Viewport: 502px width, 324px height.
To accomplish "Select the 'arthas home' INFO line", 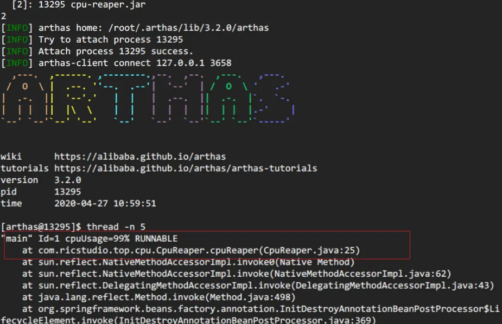I will (x=135, y=28).
